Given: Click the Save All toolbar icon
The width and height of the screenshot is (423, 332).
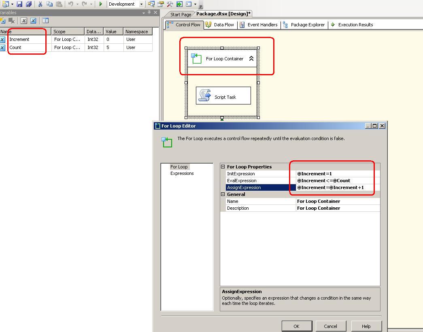Looking at the screenshot, I should point(28,4).
